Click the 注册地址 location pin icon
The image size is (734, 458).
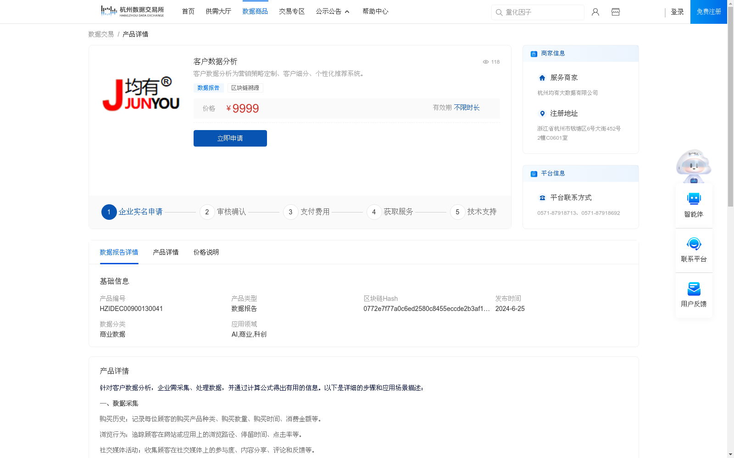[542, 114]
